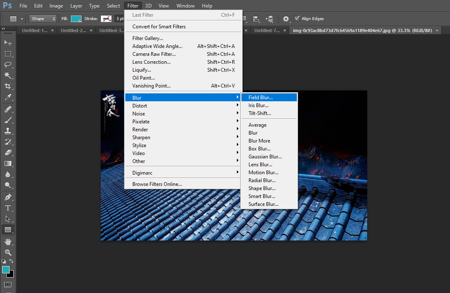Activate the Crop tool
Image resolution: width=450 pixels, height=293 pixels.
coord(8,86)
